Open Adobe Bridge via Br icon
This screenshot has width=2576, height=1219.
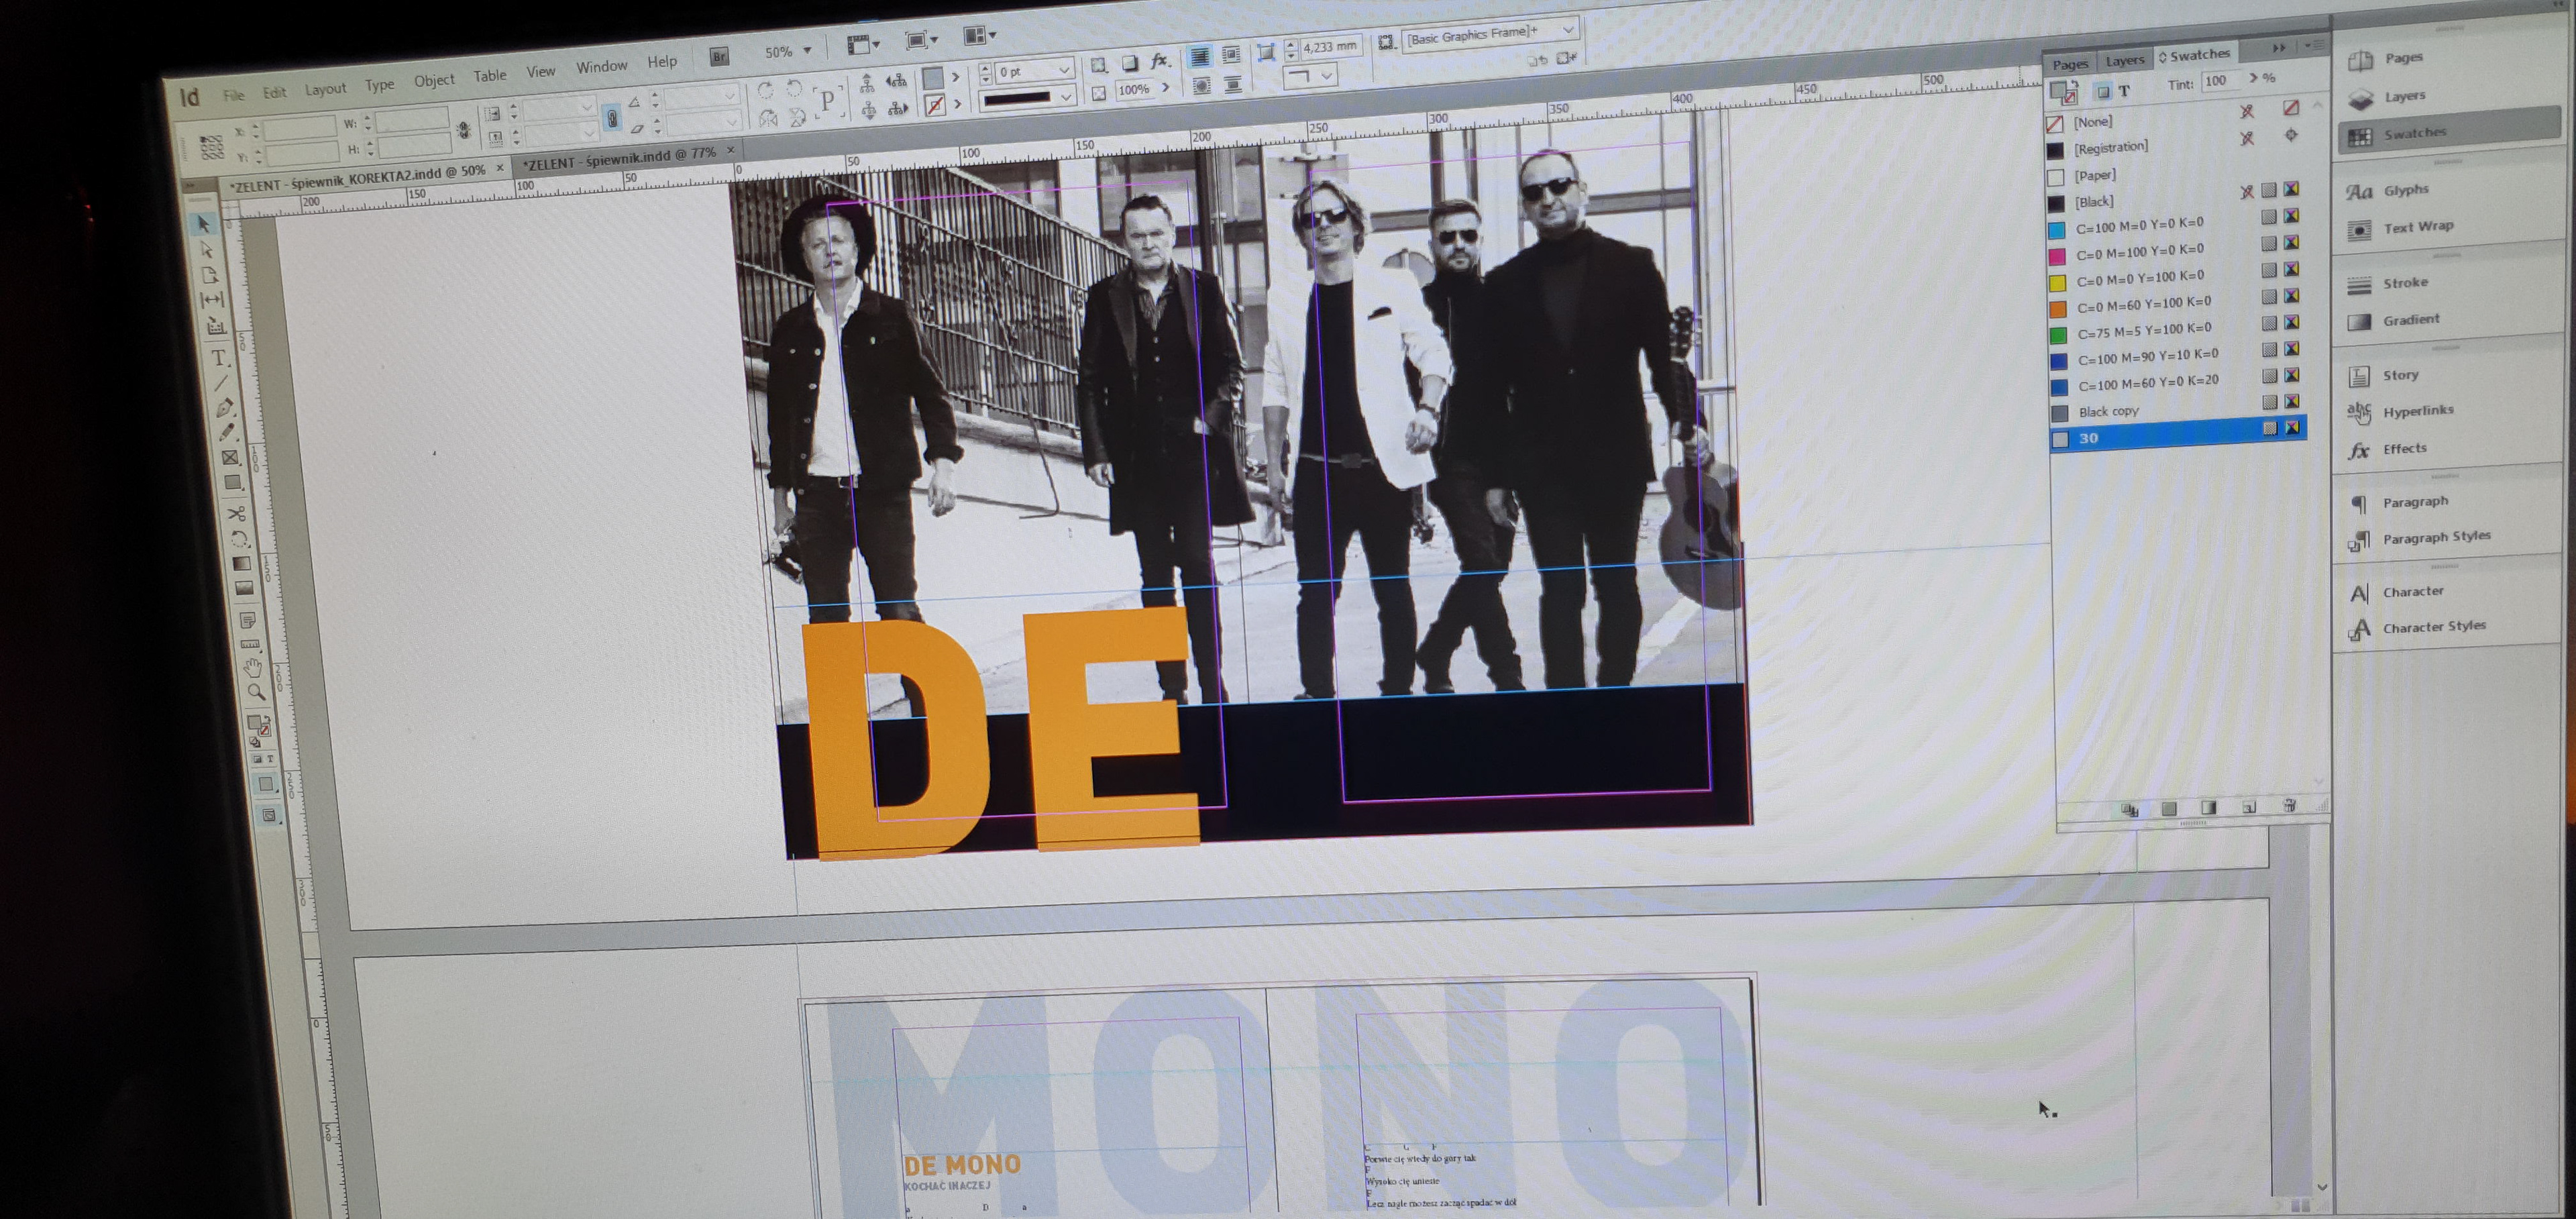pyautogui.click(x=719, y=56)
